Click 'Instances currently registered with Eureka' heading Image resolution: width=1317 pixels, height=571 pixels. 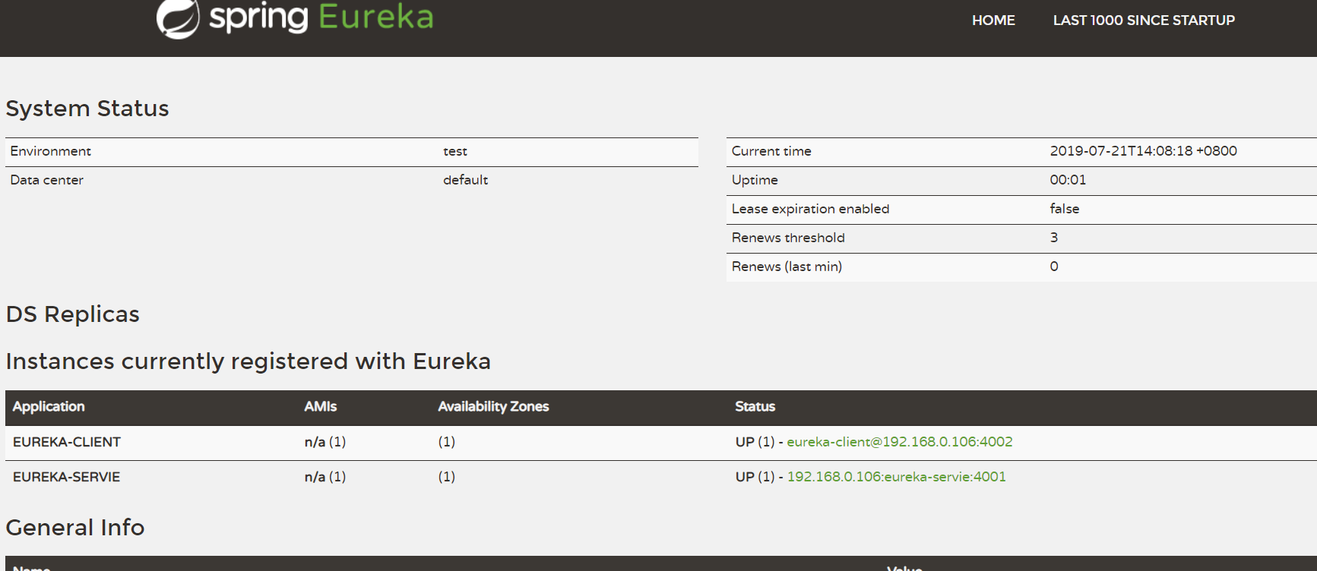tap(249, 361)
